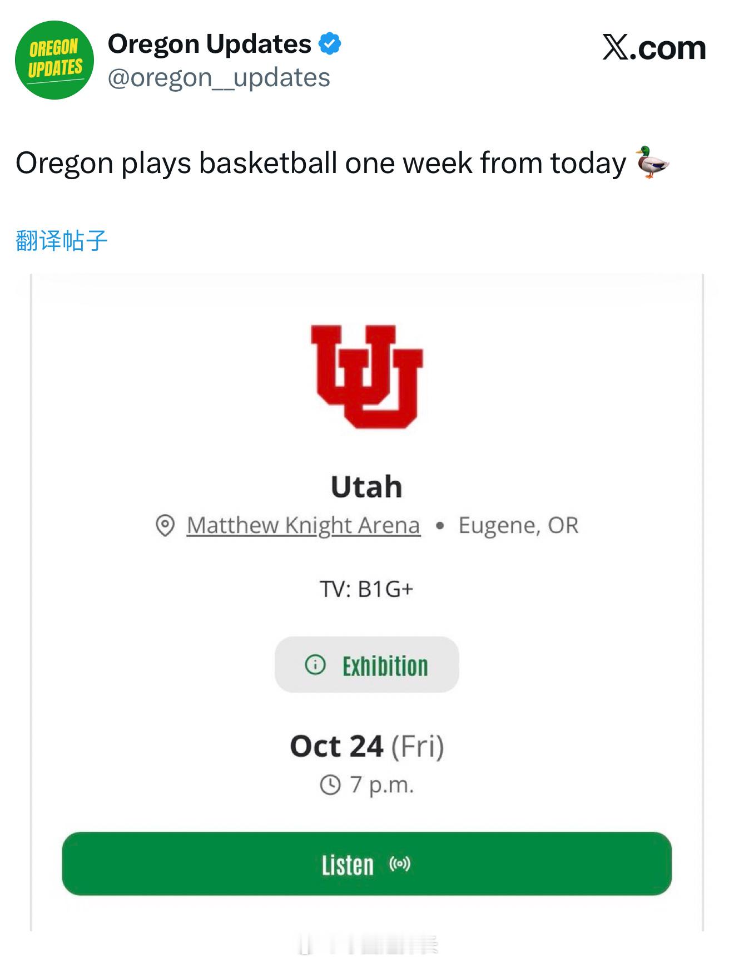
Task: Open the Matthew Knight Arena link
Action: (303, 525)
